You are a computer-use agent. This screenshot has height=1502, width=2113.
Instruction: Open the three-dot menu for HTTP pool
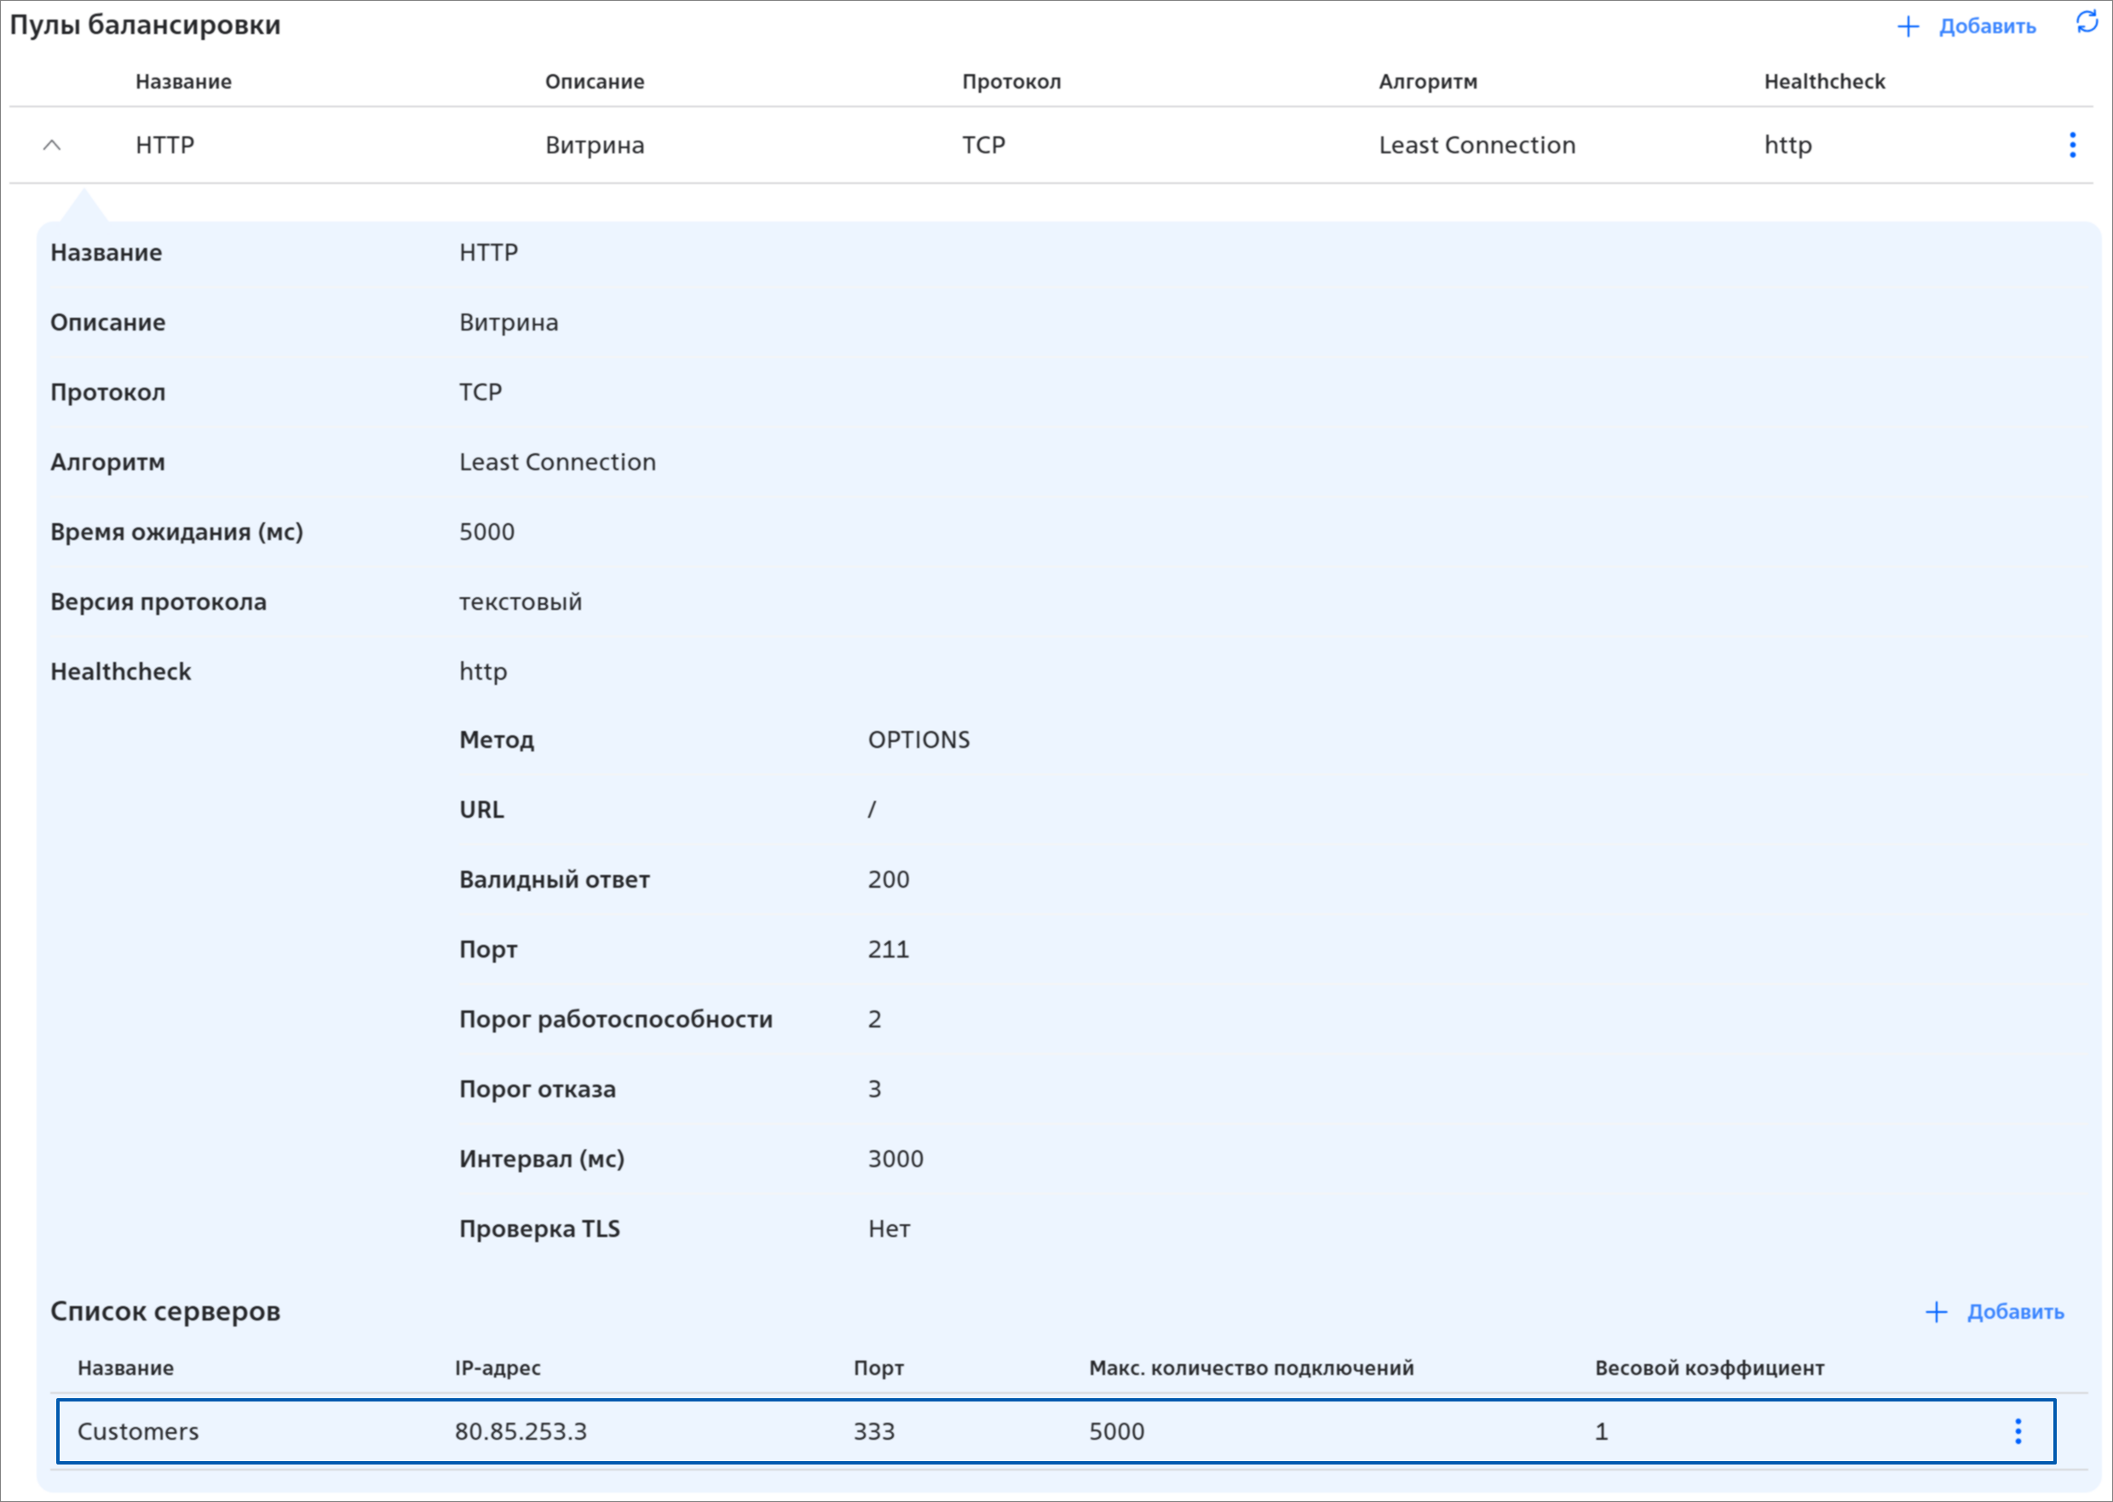2072,145
